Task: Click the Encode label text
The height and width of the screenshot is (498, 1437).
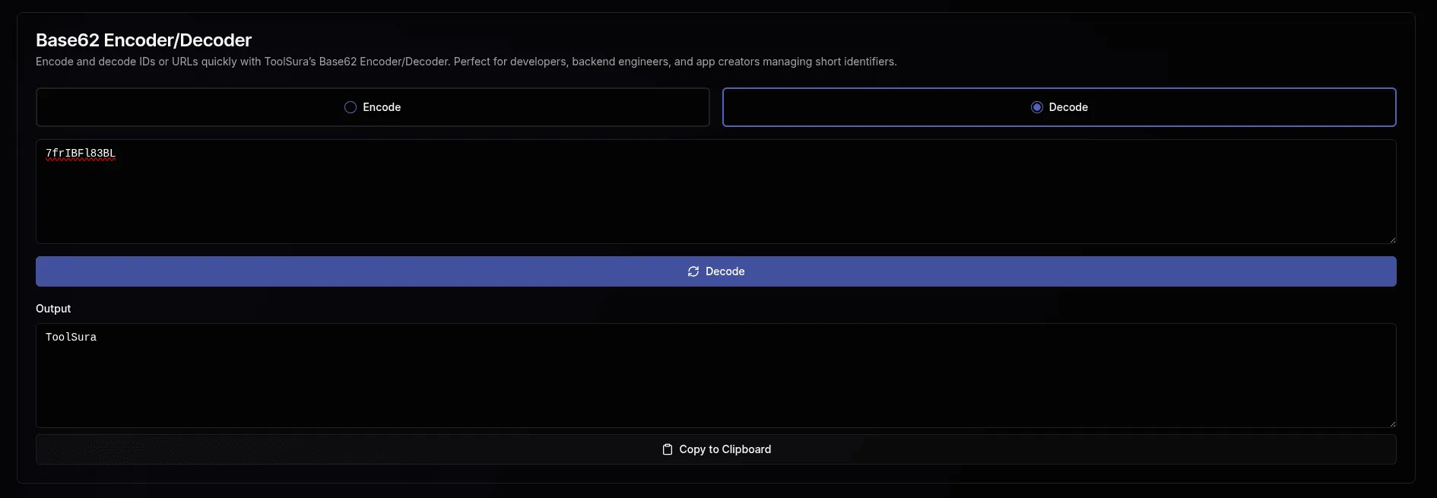Action: click(382, 107)
